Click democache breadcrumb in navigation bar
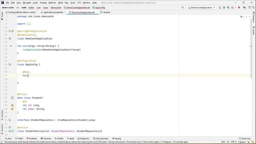Screen dimensions: 256x144 click(56, 8)
